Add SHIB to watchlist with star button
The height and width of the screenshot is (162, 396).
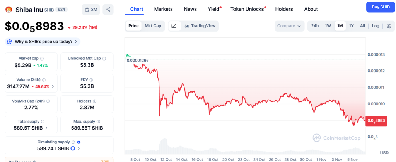point(90,10)
